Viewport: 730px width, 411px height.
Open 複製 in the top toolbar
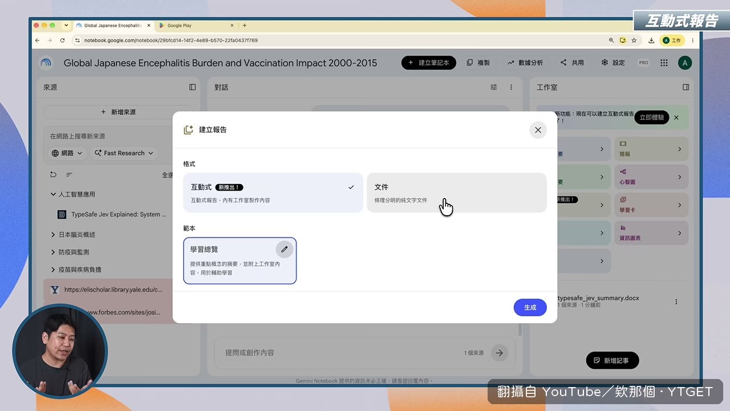click(x=478, y=63)
